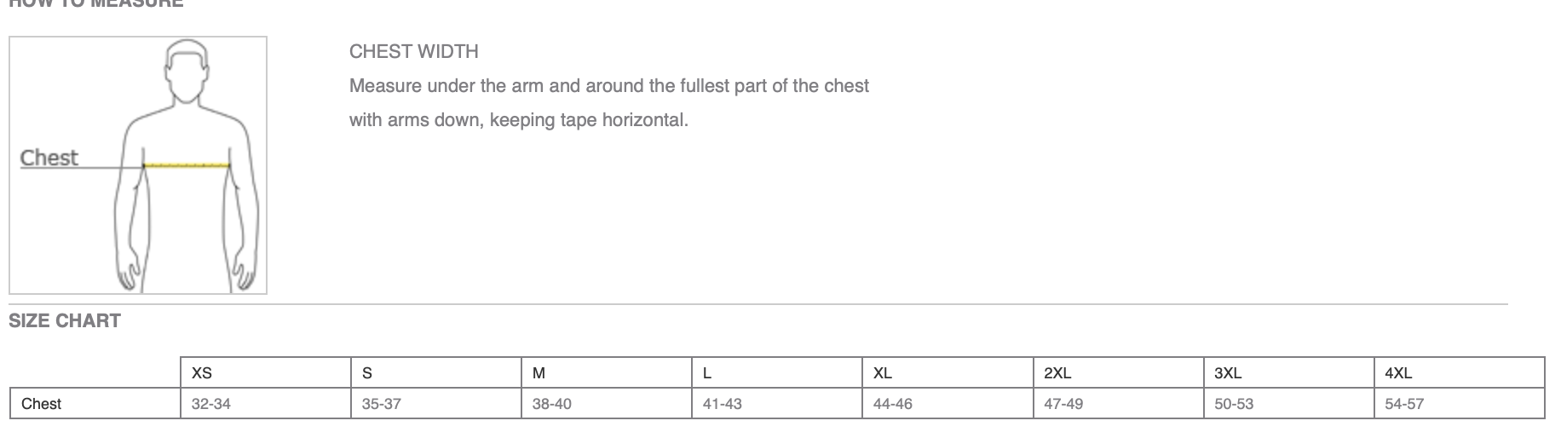1561x438 pixels.
Task: Click the Chest label in the diagram
Action: 49,158
